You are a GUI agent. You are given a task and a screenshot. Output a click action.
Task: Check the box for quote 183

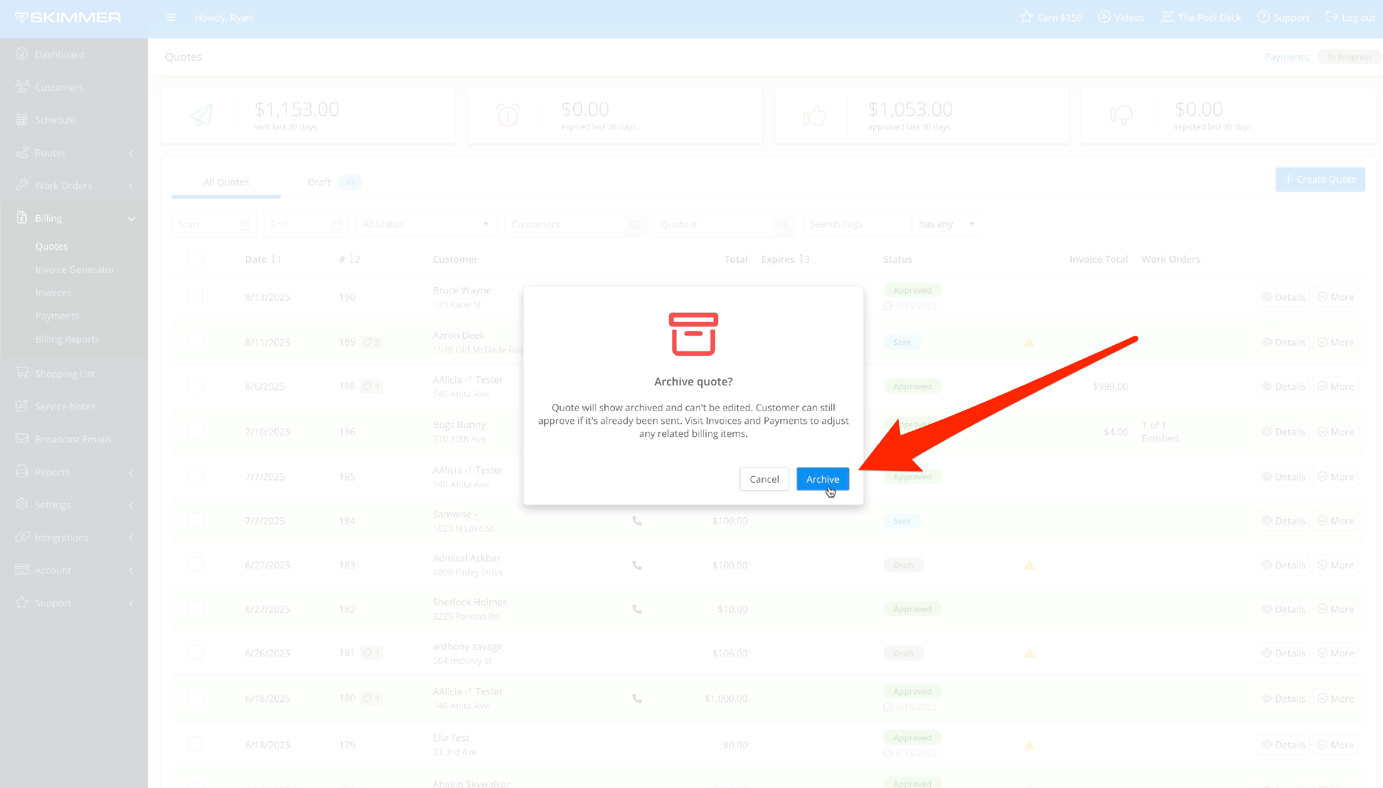point(195,564)
